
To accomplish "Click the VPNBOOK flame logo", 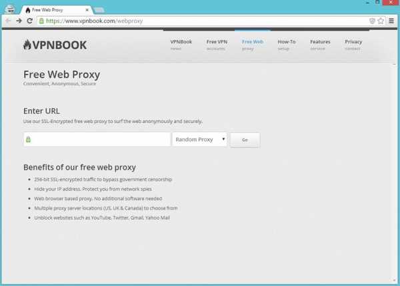I will (55, 45).
